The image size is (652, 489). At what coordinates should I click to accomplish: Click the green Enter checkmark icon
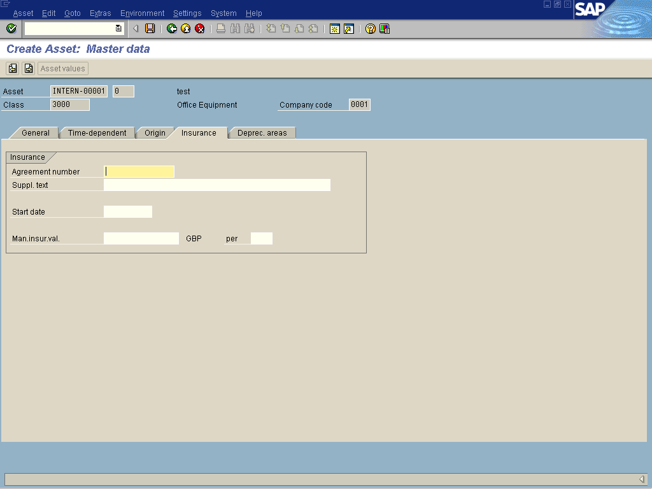11,29
